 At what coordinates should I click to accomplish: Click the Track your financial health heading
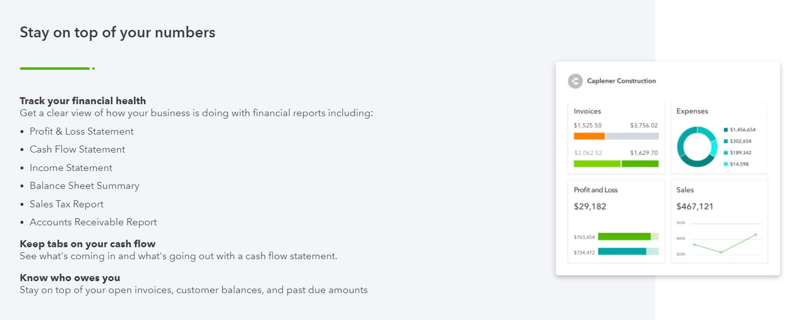[x=83, y=101]
